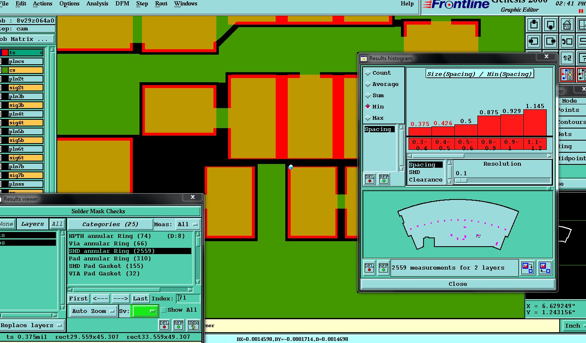Click the next result arrow button
This screenshot has height=343, width=586.
(x=120, y=298)
